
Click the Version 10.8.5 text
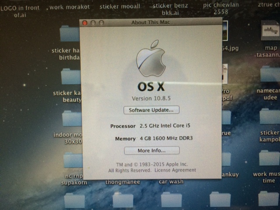pos(151,98)
